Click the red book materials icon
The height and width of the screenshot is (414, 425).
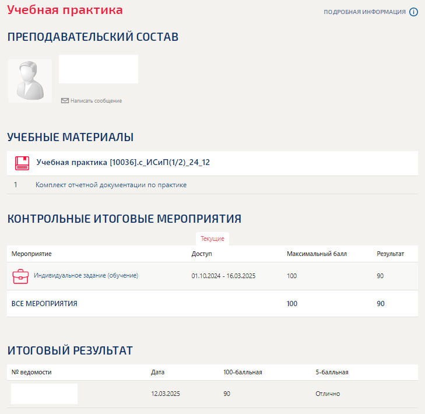pyautogui.click(x=22, y=163)
